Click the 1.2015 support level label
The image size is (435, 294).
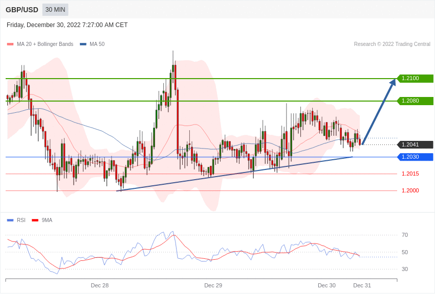pos(410,174)
